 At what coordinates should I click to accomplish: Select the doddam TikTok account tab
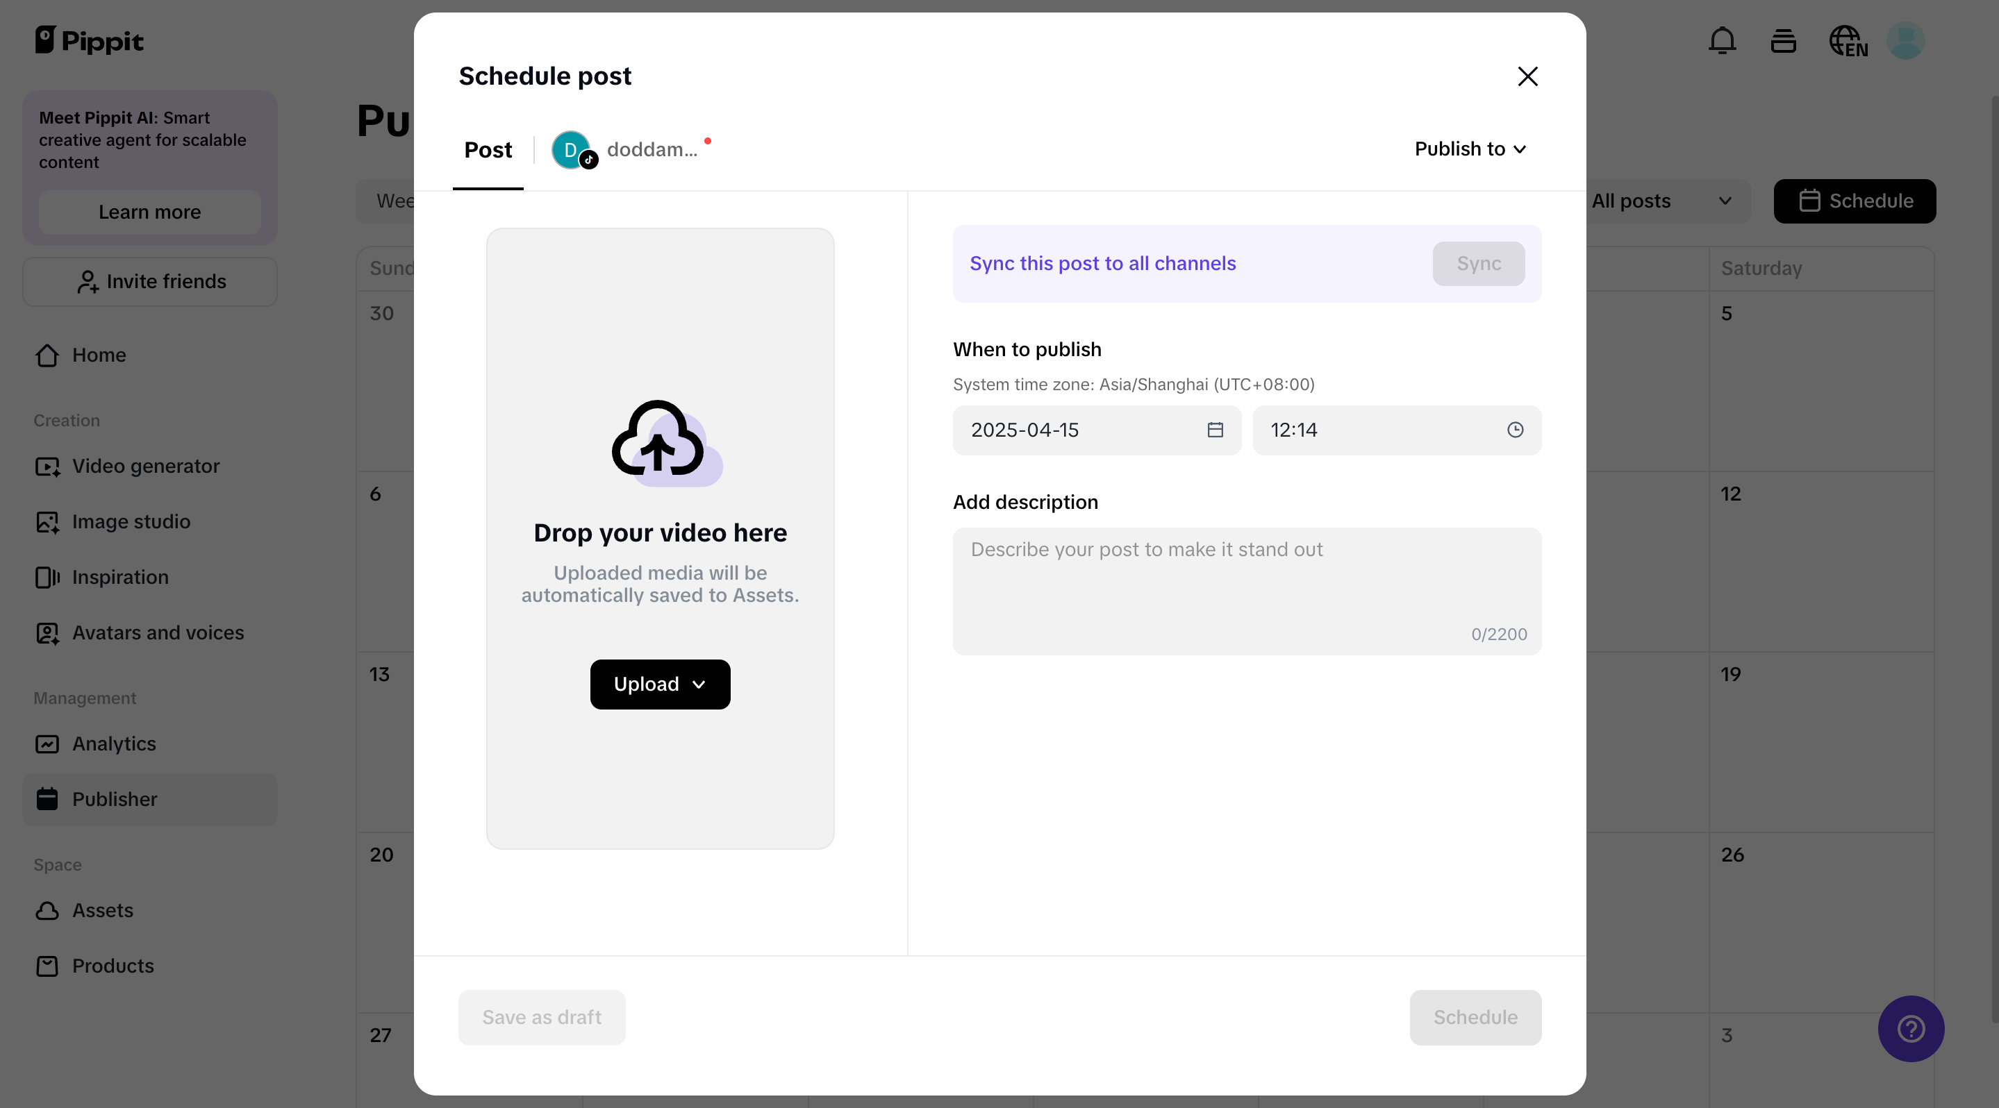coord(629,149)
